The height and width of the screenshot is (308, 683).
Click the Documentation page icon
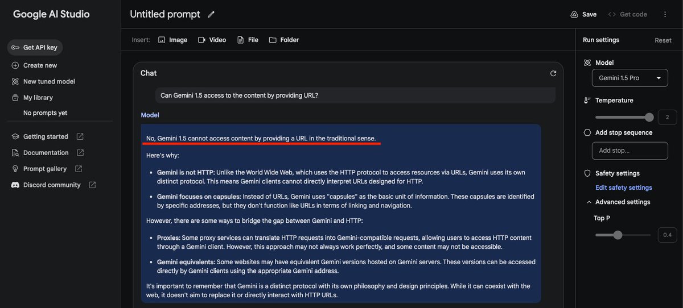point(15,152)
